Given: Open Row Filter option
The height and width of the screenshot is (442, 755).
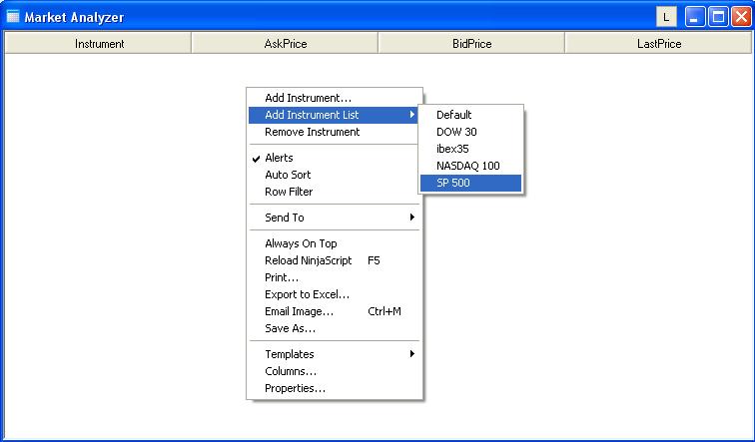Looking at the screenshot, I should tap(289, 192).
